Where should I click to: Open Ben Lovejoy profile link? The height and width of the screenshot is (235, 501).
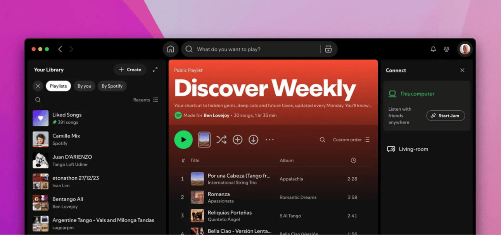pyautogui.click(x=216, y=115)
